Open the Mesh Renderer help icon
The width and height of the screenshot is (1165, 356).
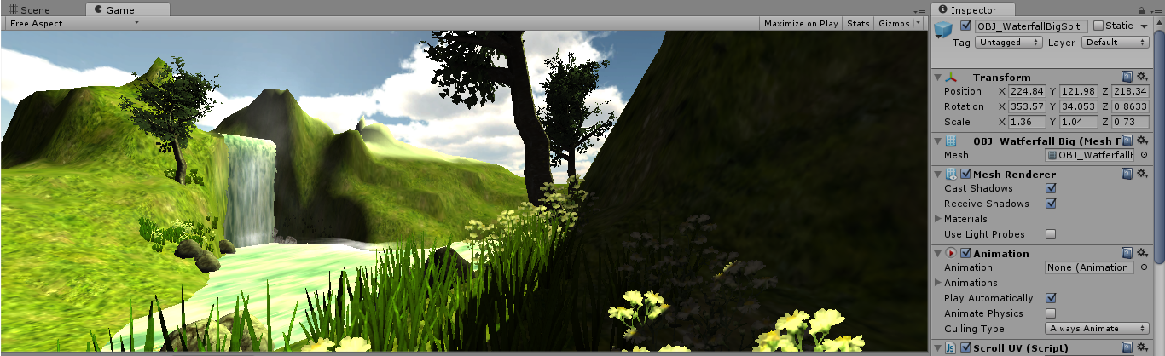(x=1127, y=174)
